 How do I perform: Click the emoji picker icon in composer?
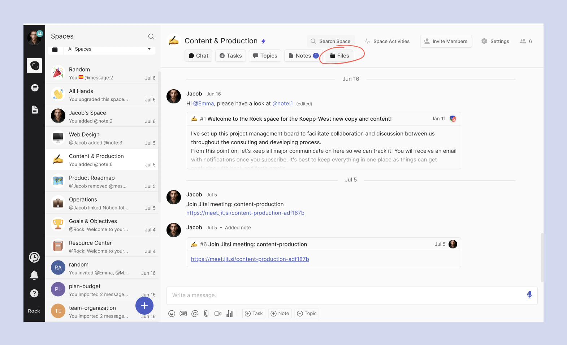click(172, 314)
